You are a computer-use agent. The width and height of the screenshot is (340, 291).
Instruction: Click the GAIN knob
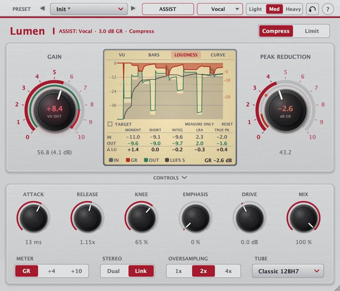[x=54, y=110]
